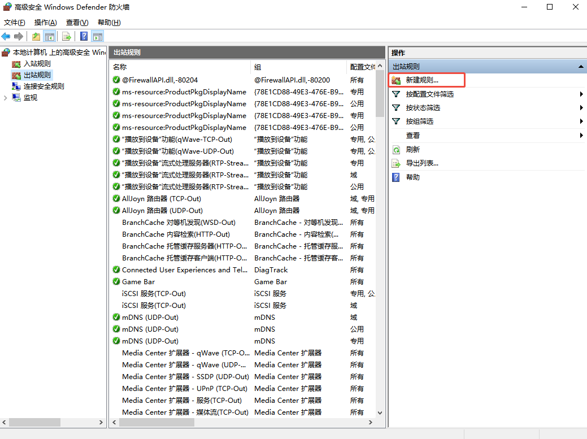Click the Export list toolbar icon

click(67, 36)
